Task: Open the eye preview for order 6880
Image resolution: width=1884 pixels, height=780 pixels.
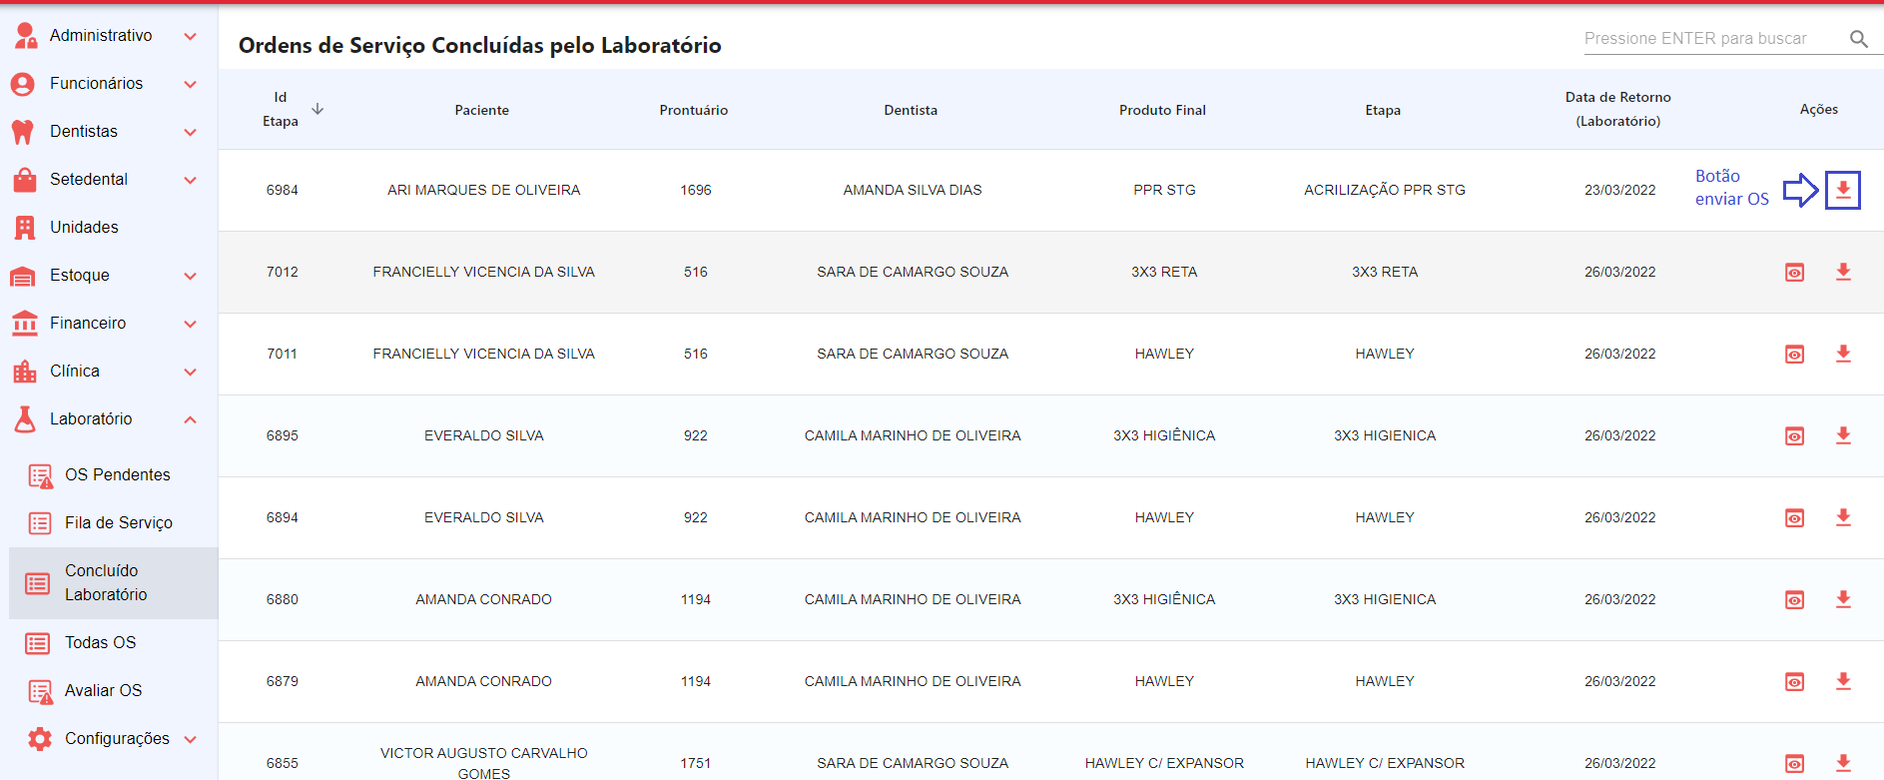Action: click(1794, 600)
